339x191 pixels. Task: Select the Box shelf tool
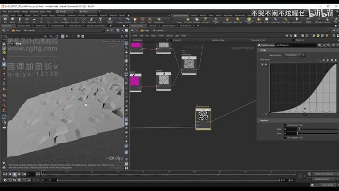click(x=5, y=20)
